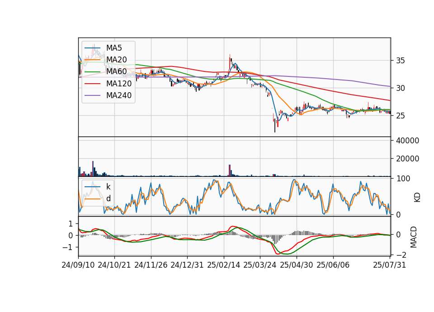
Task: Click the KD axis value 100
Action: pos(403,179)
